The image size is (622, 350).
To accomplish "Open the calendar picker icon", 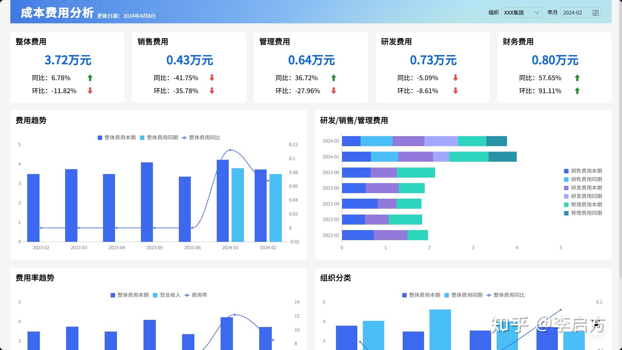I will coord(595,13).
